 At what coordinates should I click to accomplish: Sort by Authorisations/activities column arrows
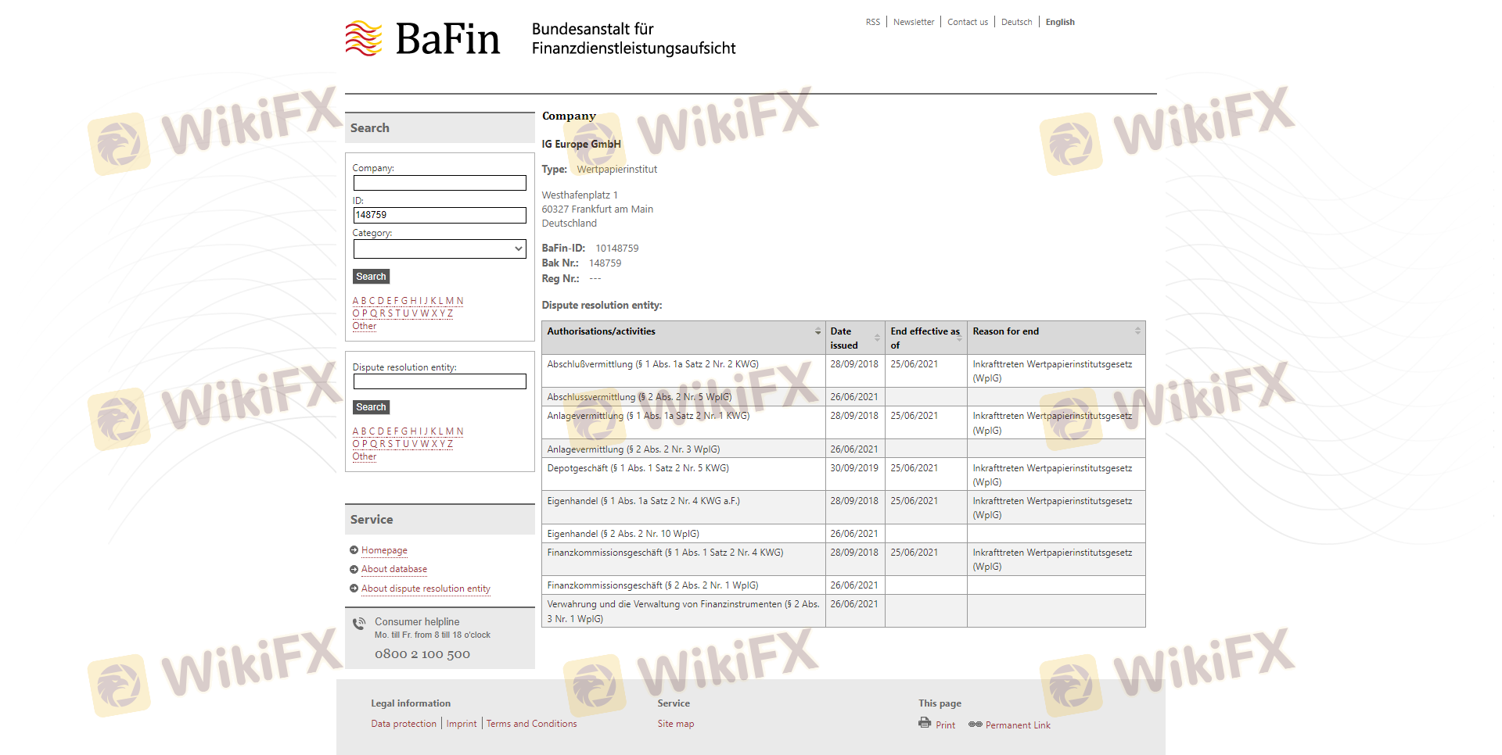point(817,331)
